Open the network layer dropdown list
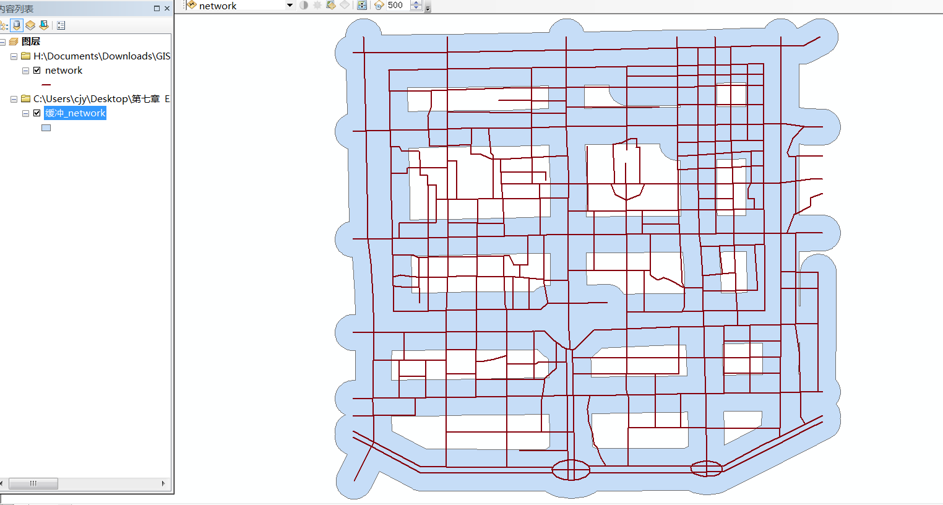943x505 pixels. (289, 6)
